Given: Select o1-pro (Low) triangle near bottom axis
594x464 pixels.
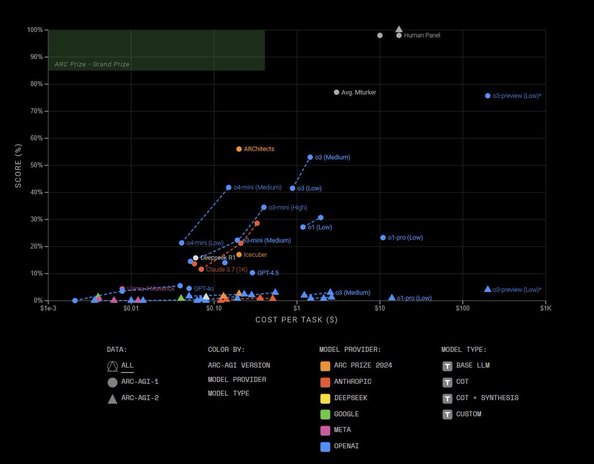Looking at the screenshot, I should pos(392,298).
